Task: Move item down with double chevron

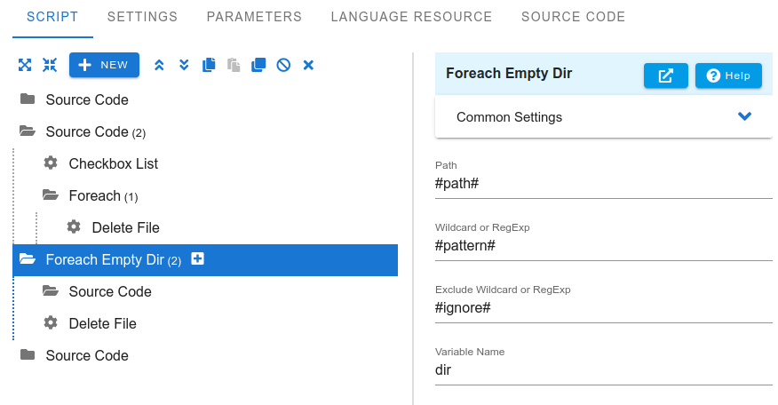Action: [184, 65]
